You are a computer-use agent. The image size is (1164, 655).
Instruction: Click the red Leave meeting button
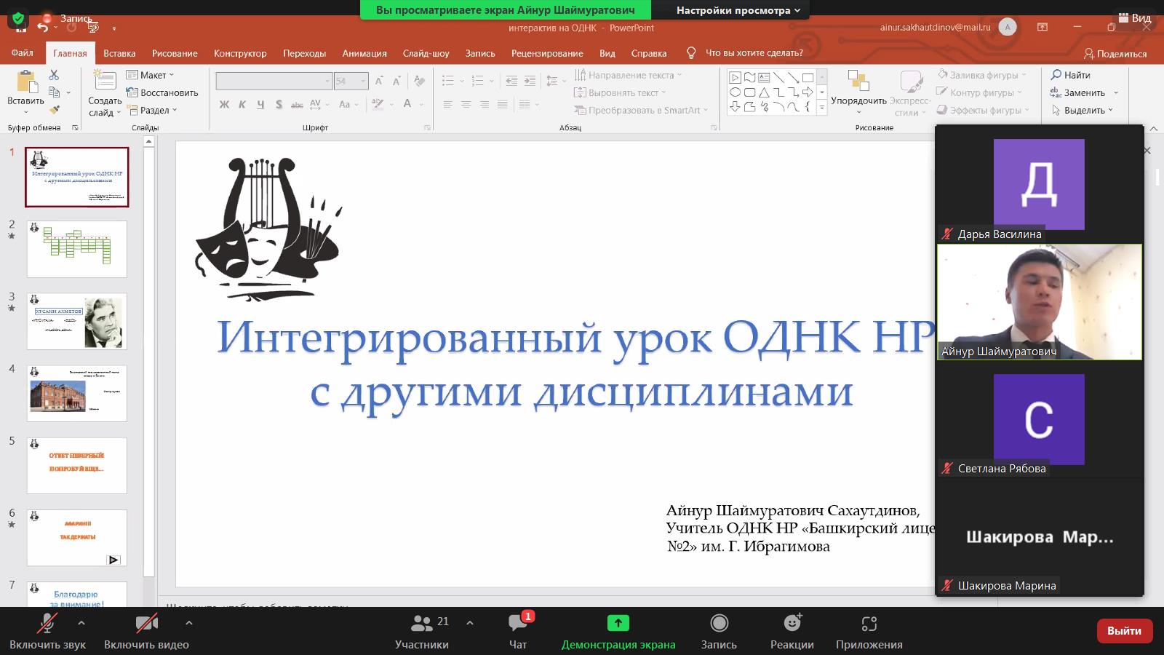[x=1124, y=631]
